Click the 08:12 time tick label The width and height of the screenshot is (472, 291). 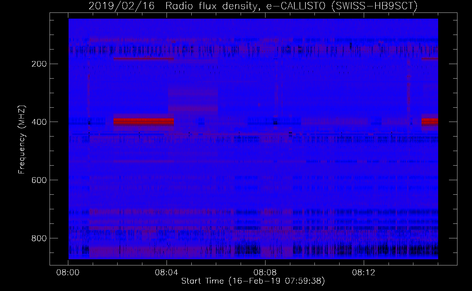coord(363,273)
